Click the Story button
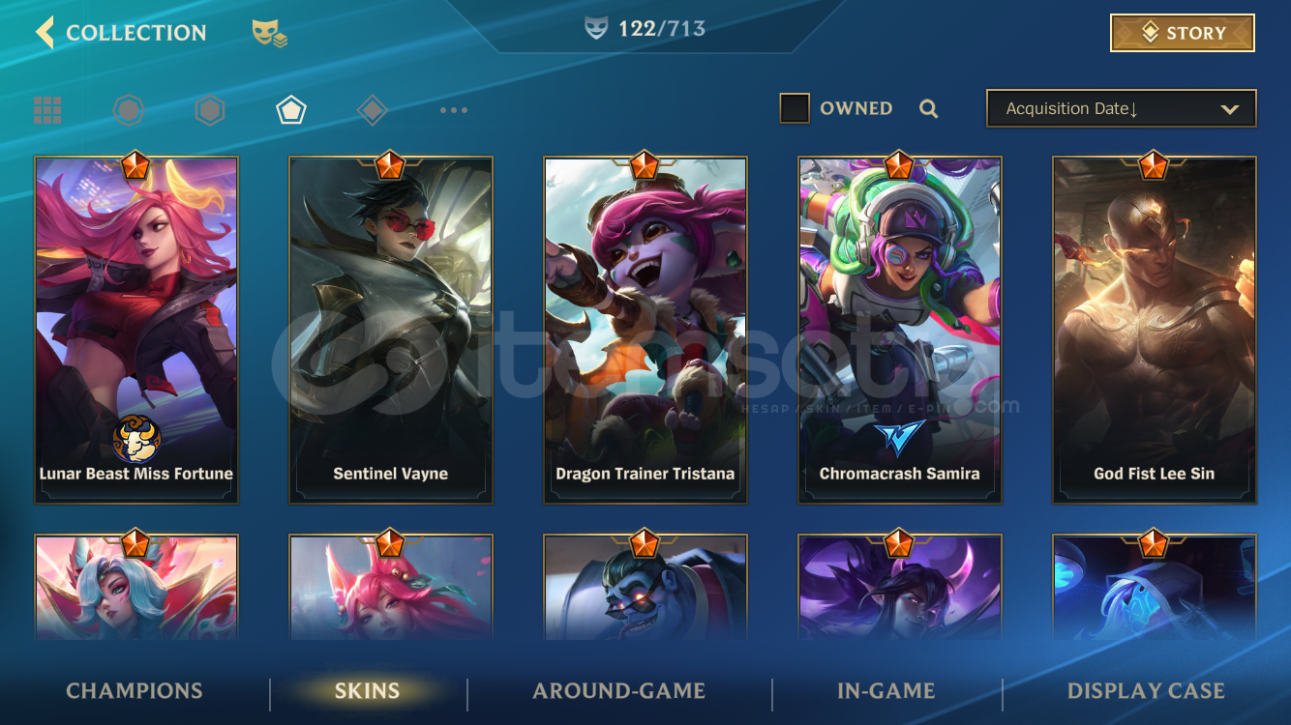The width and height of the screenshot is (1291, 725). click(x=1182, y=33)
